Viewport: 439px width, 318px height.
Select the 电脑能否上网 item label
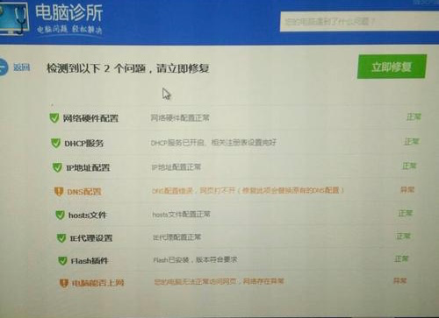click(x=98, y=283)
